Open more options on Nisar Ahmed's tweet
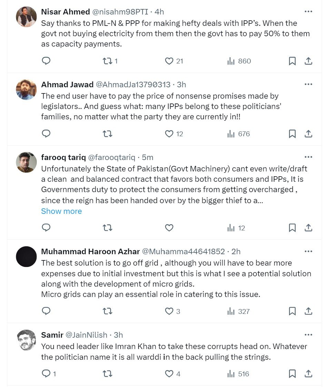The image size is (327, 387). (x=308, y=12)
